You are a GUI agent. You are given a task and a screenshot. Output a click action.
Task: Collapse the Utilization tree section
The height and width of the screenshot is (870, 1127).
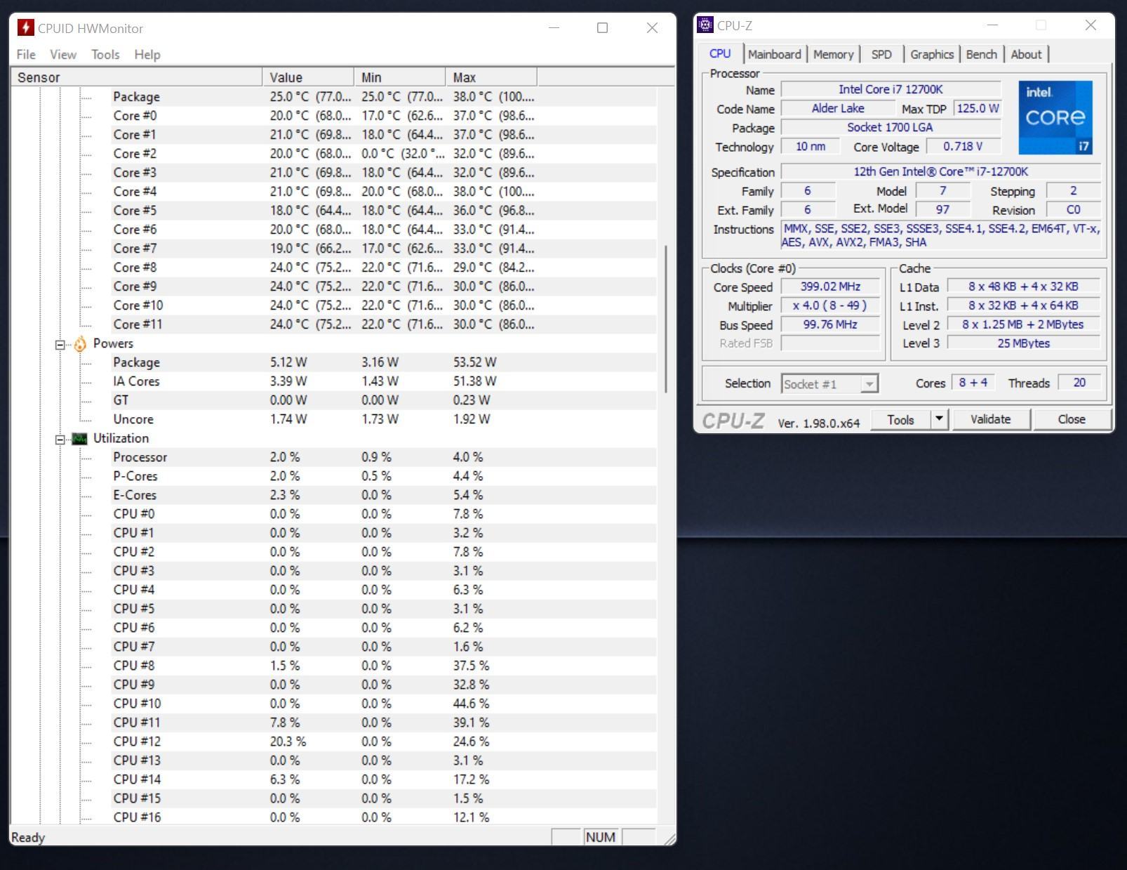tap(60, 440)
